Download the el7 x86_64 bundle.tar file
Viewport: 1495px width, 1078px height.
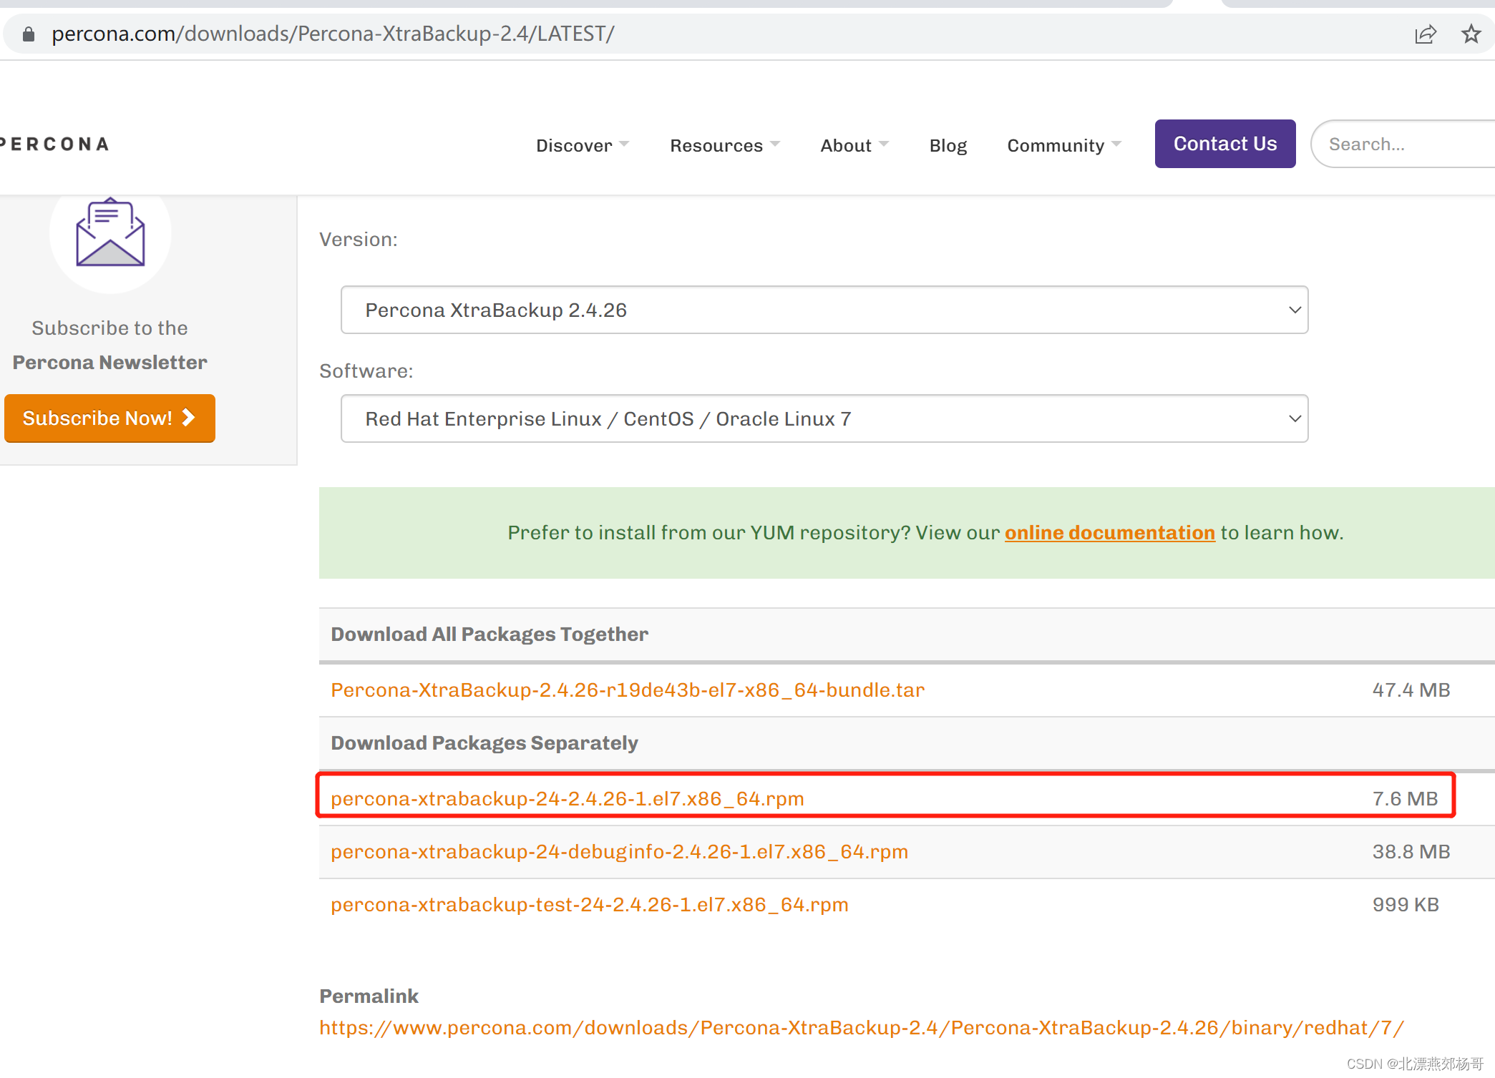coord(628,690)
